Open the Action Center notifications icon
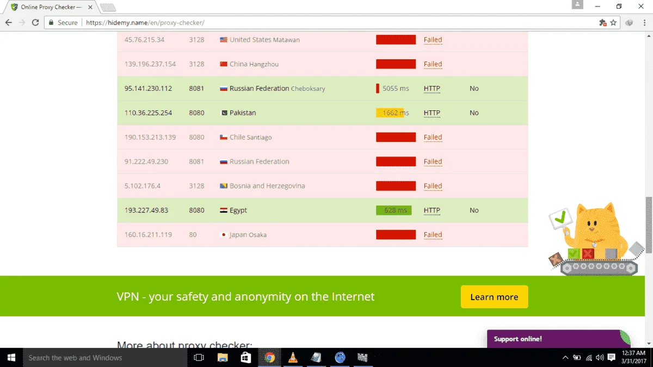 point(612,358)
